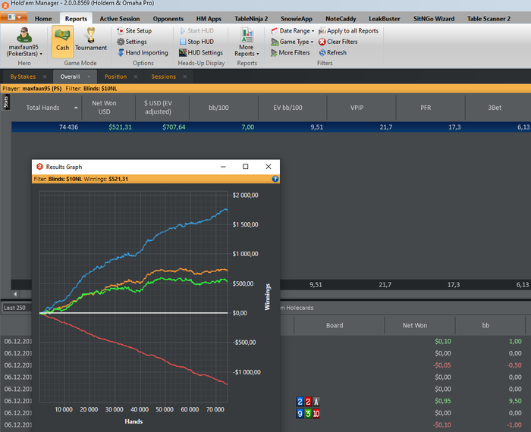The height and width of the screenshot is (432, 531).
Task: Refresh the report
Action: point(333,52)
